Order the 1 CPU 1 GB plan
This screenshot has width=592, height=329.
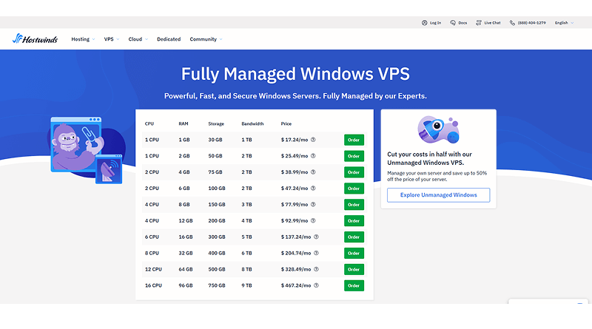click(354, 140)
